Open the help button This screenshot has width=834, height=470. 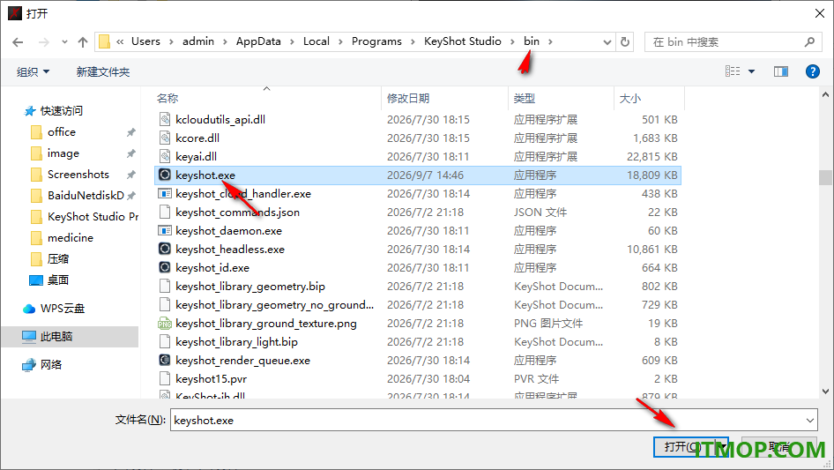pyautogui.click(x=812, y=71)
